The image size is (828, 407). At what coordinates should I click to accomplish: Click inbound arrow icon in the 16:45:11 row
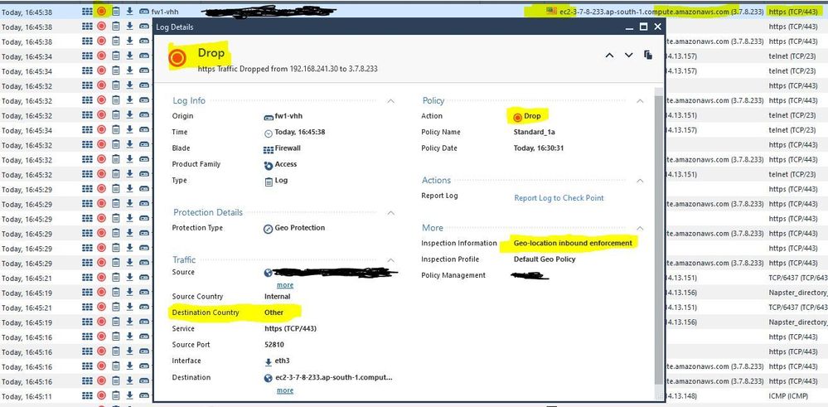(129, 395)
